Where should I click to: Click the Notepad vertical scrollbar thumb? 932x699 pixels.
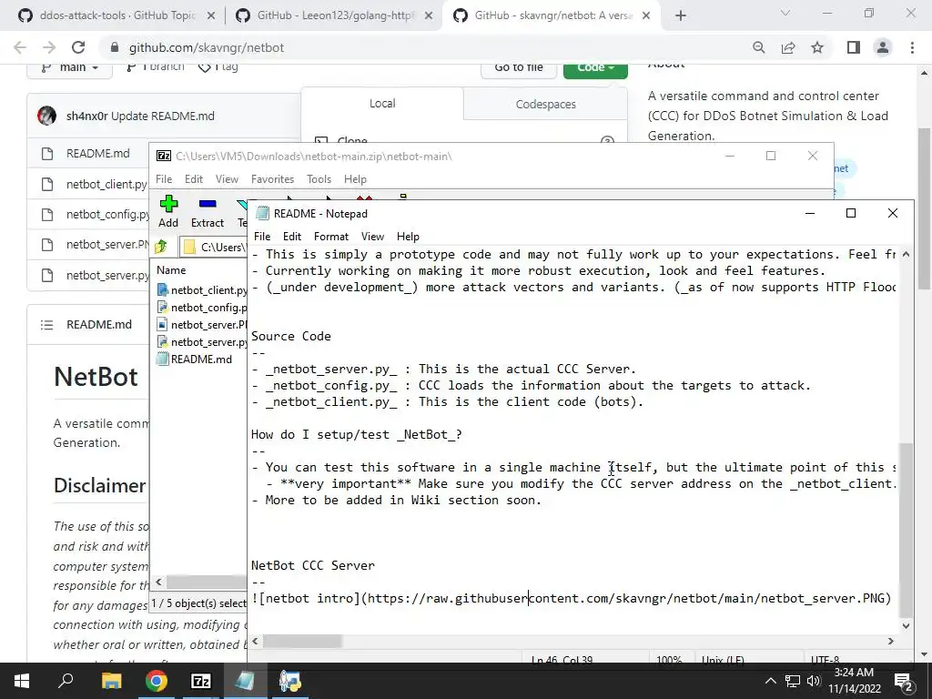[x=906, y=530]
